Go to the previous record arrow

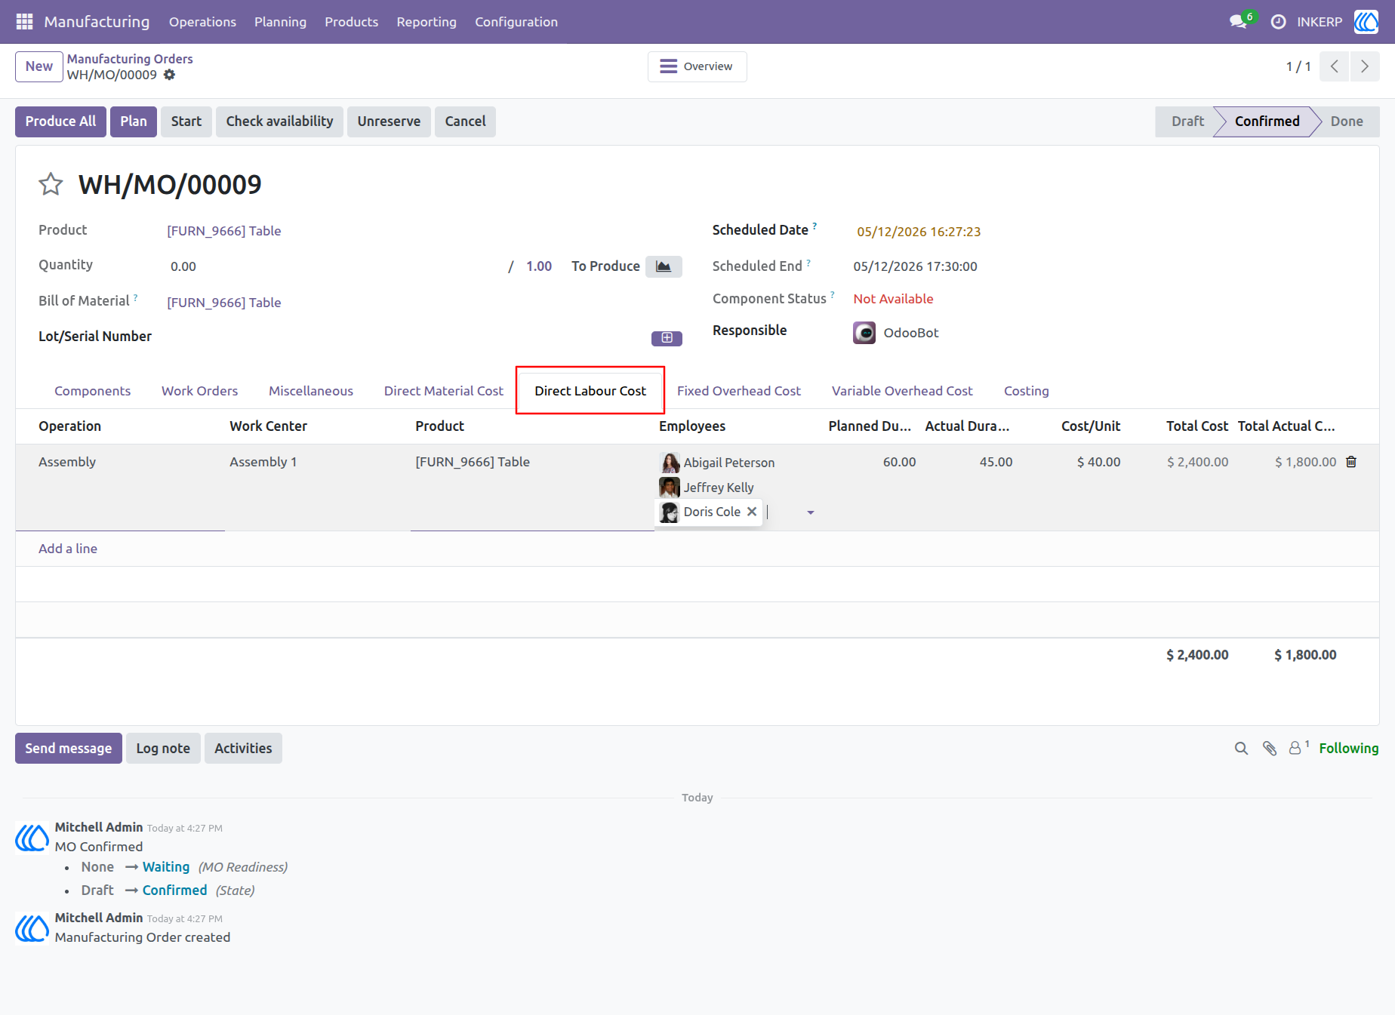point(1335,66)
